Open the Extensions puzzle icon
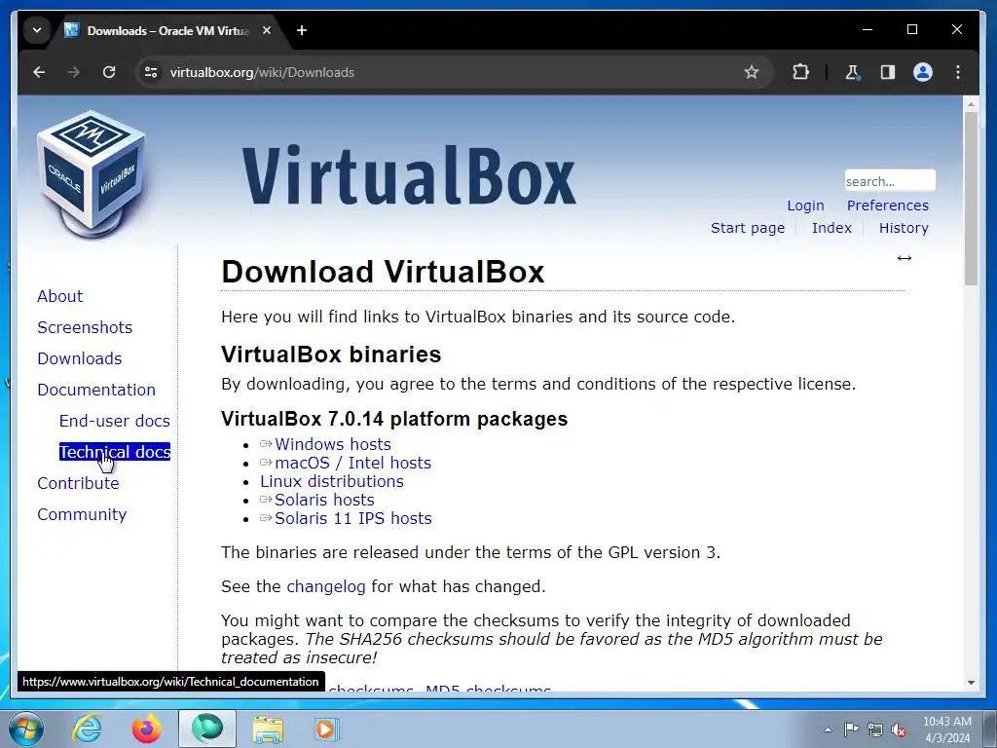Image resolution: width=997 pixels, height=748 pixels. click(800, 72)
